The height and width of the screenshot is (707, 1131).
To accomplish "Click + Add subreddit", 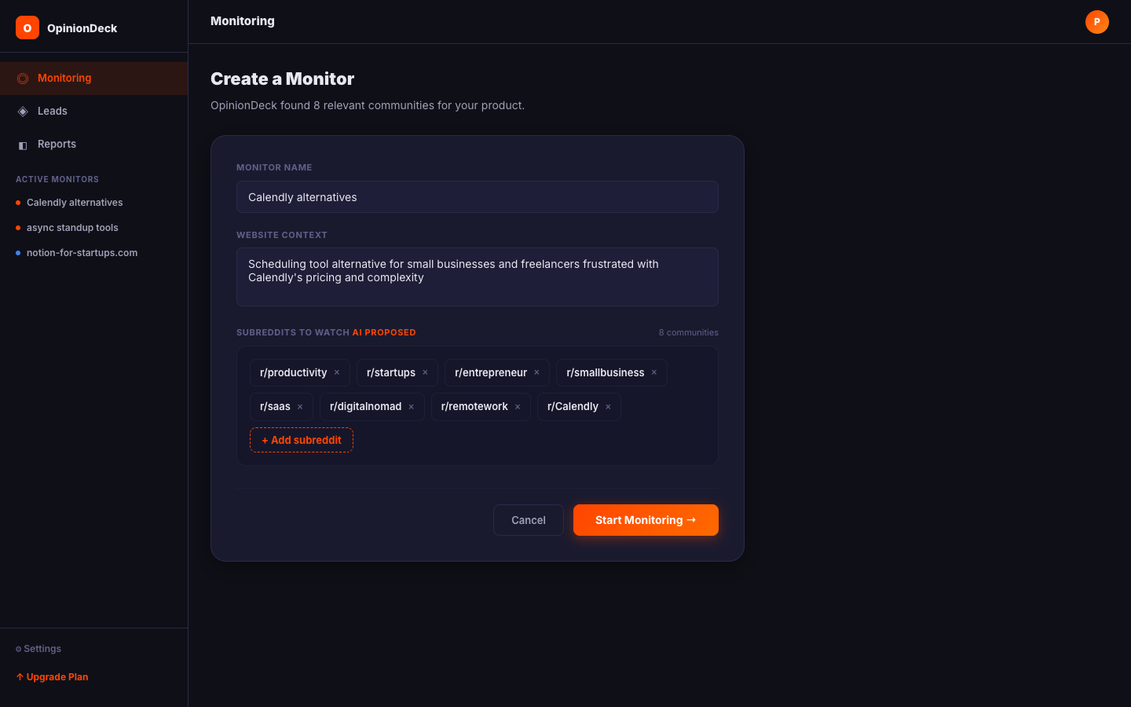I will pyautogui.click(x=301, y=440).
